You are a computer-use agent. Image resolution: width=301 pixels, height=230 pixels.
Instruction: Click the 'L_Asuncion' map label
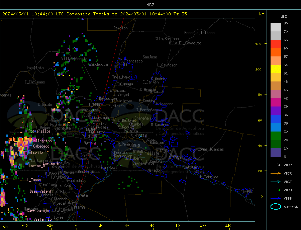tap(167, 65)
